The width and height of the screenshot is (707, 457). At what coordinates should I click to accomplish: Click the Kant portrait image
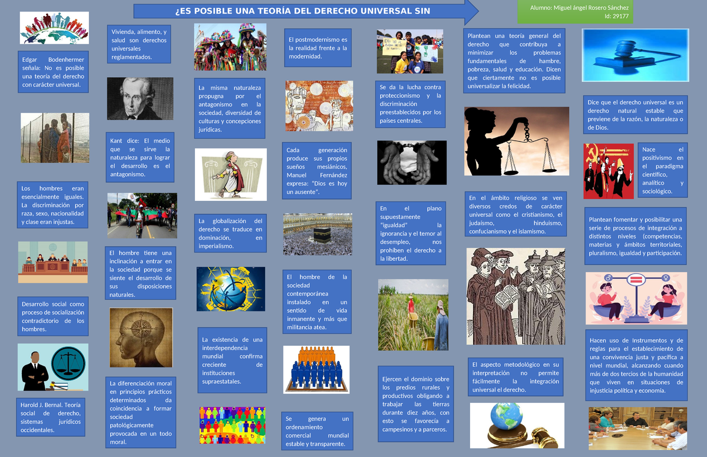(x=140, y=99)
